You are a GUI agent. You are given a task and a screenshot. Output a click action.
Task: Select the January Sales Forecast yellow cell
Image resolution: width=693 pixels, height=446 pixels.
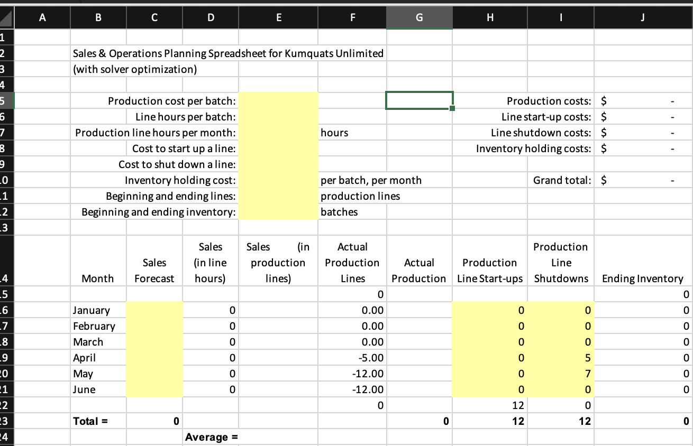[x=154, y=310]
